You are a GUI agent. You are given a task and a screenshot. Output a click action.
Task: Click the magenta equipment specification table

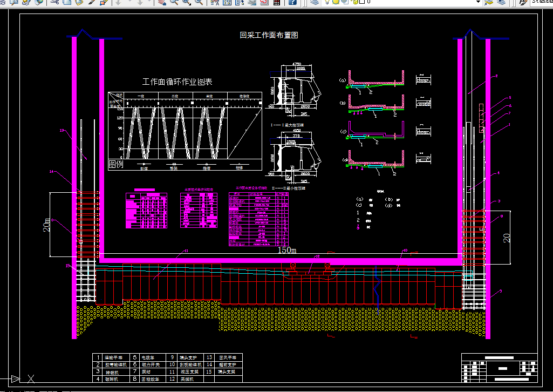tap(258, 219)
